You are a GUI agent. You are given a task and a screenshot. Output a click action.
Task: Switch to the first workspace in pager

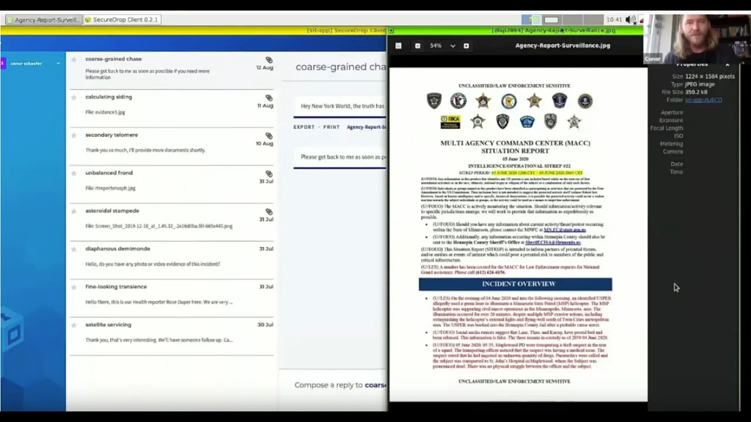click(530, 20)
